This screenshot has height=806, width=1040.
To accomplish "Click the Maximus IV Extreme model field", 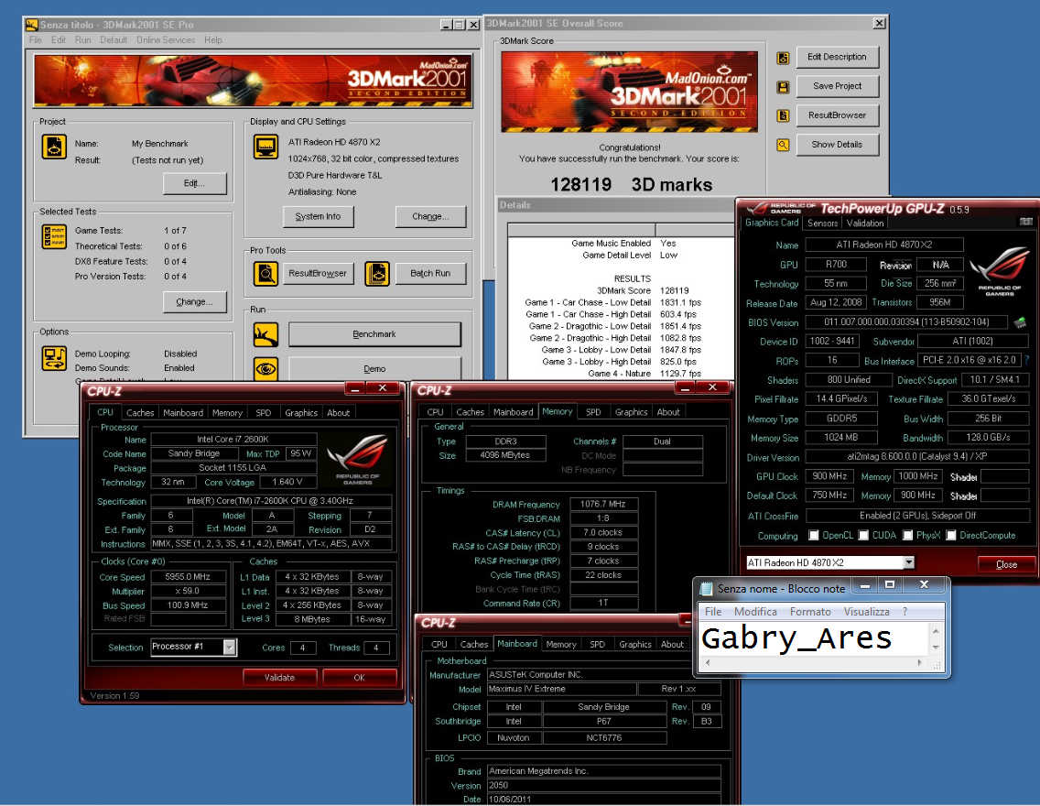I will (562, 689).
